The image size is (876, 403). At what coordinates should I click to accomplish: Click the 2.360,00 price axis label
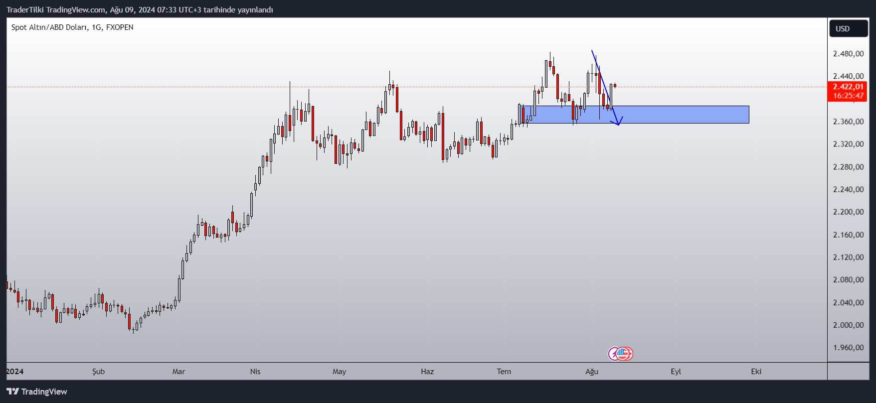848,122
